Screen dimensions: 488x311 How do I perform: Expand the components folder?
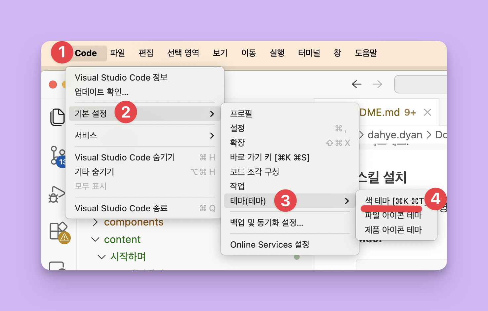coord(96,222)
